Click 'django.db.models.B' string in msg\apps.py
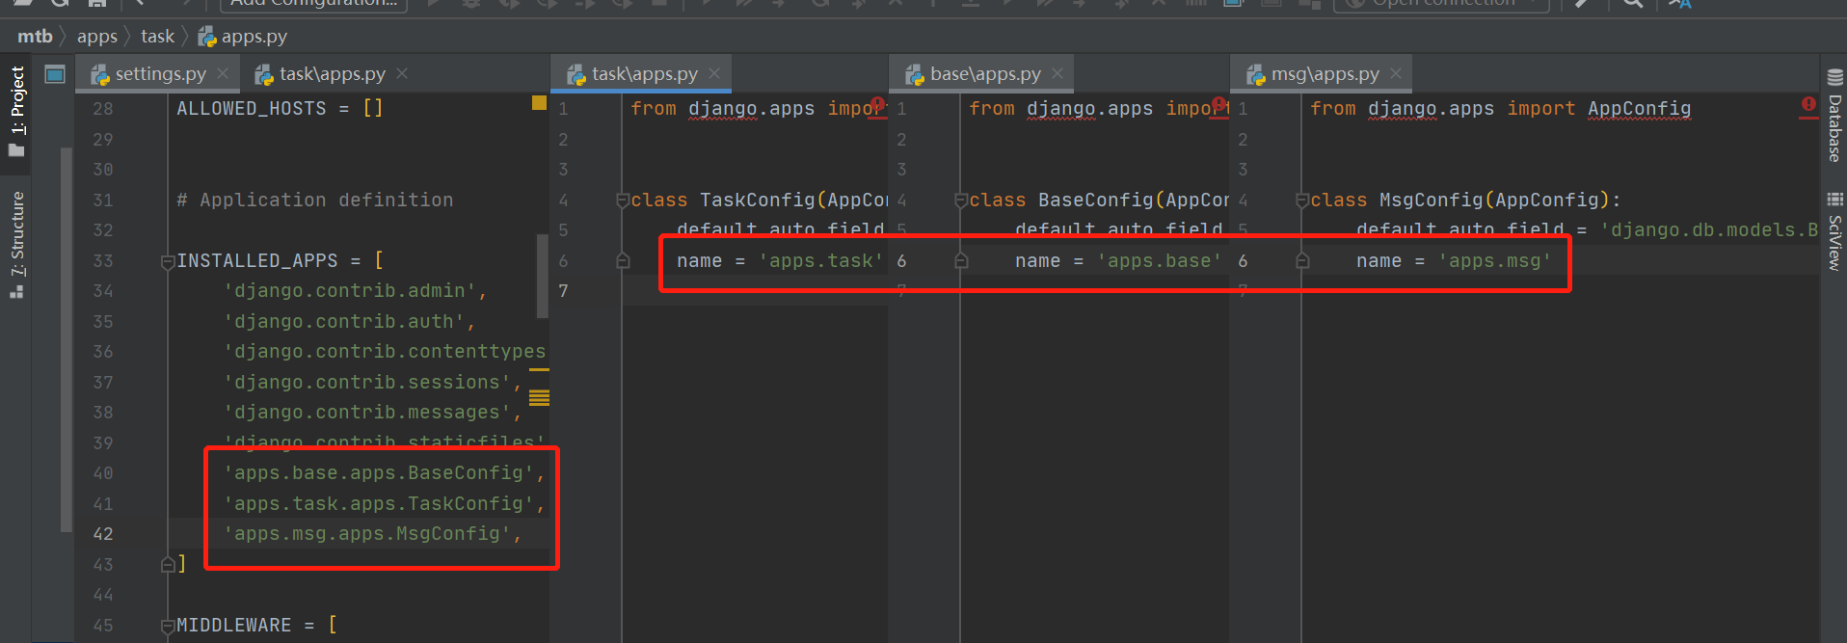1847x643 pixels. pos(1708,230)
